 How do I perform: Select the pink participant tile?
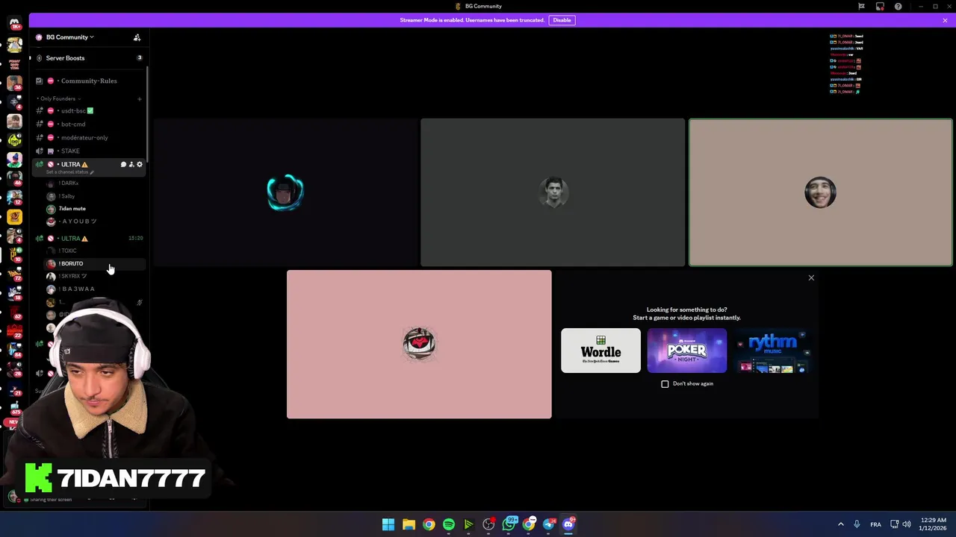(419, 345)
